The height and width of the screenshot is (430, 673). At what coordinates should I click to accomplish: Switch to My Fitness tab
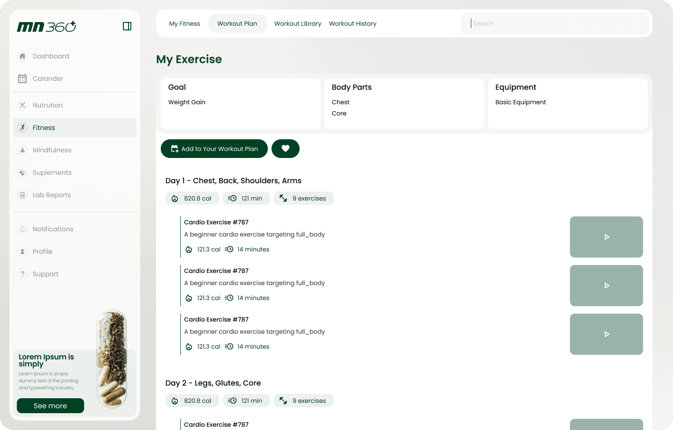pyautogui.click(x=185, y=23)
